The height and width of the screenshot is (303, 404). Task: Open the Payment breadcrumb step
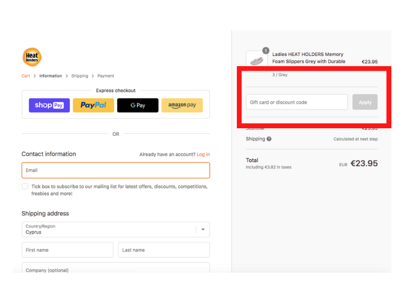coord(106,76)
